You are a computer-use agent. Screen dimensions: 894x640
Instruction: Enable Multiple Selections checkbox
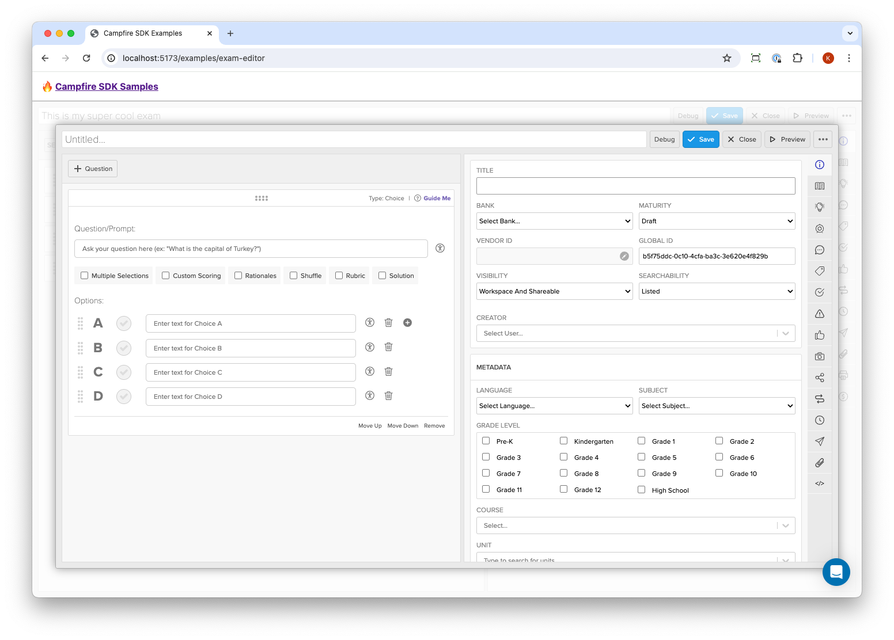point(85,276)
